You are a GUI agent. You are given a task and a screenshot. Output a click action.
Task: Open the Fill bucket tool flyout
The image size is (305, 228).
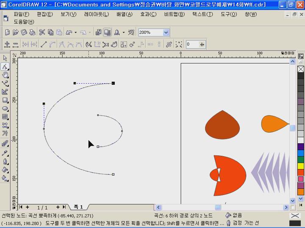[x=5, y=170]
